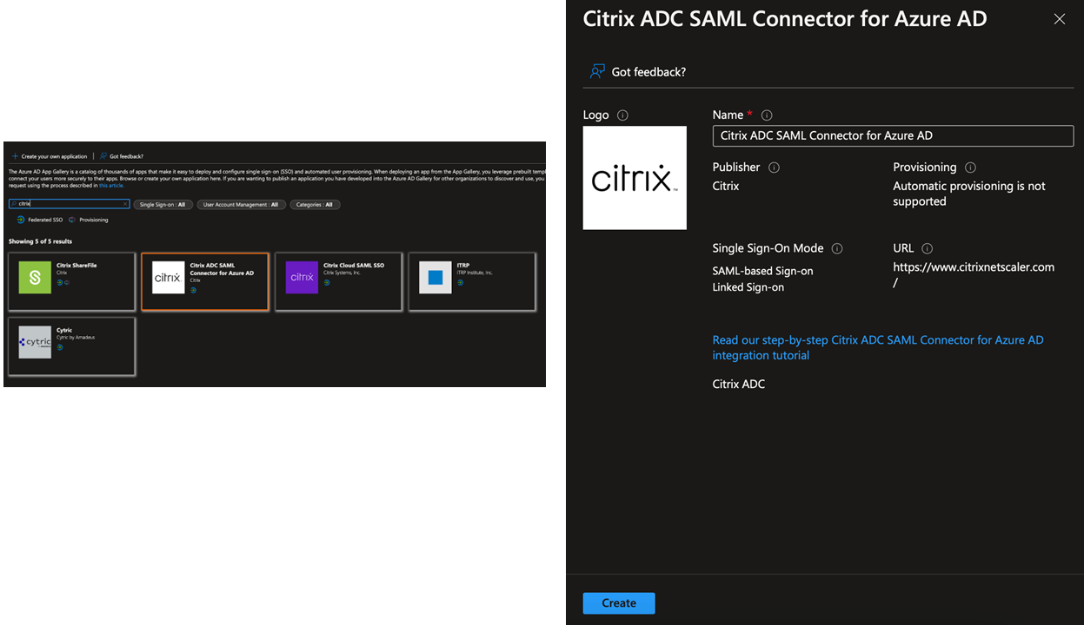Click the purple Citrix Cloud SAML SSO logo

[302, 278]
